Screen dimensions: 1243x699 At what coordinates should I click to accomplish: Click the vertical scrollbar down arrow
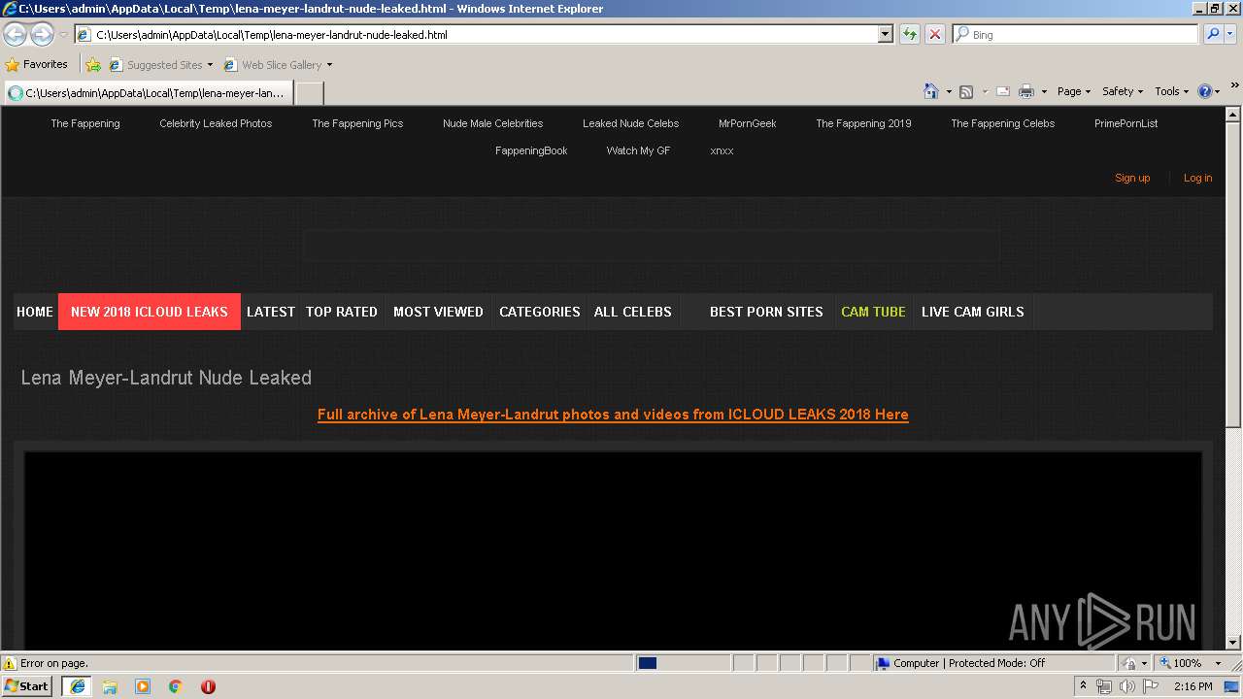click(1233, 642)
